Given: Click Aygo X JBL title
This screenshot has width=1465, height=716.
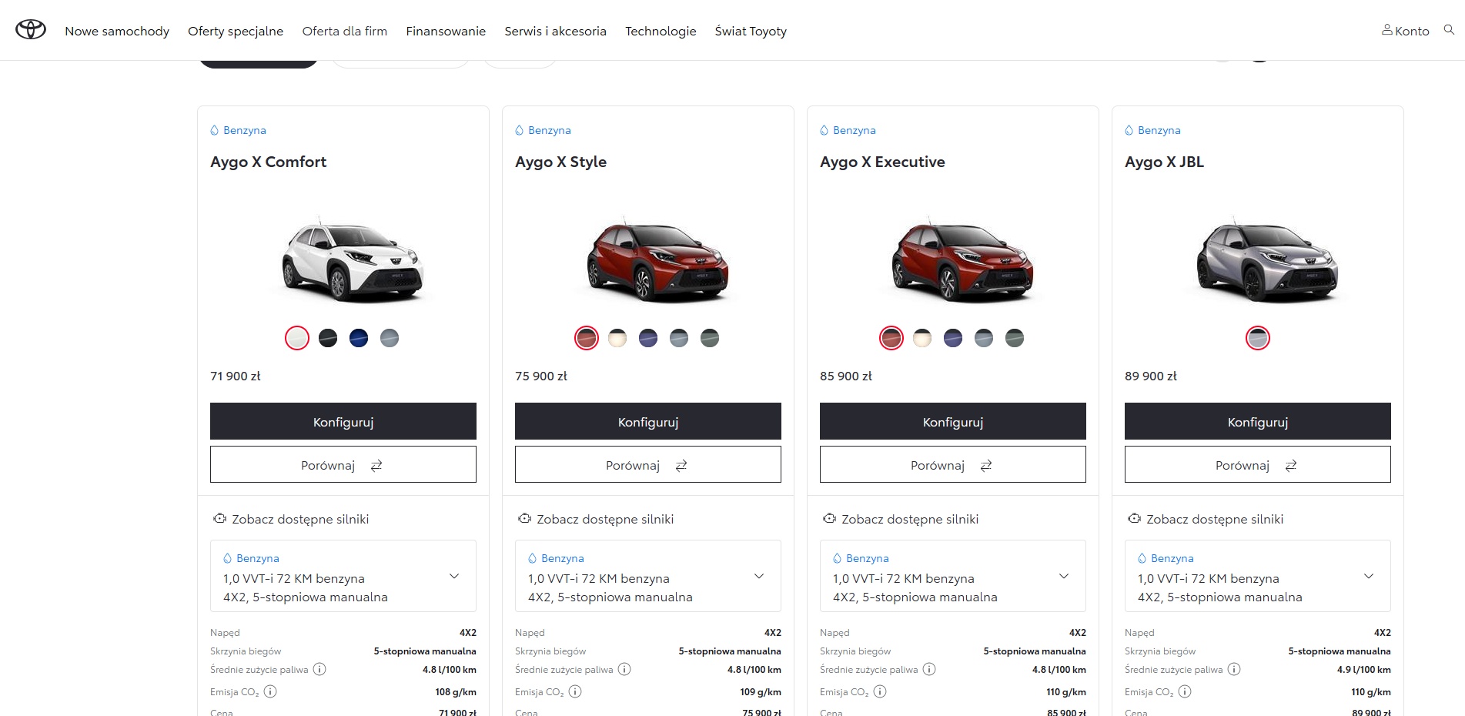Looking at the screenshot, I should pyautogui.click(x=1164, y=162).
